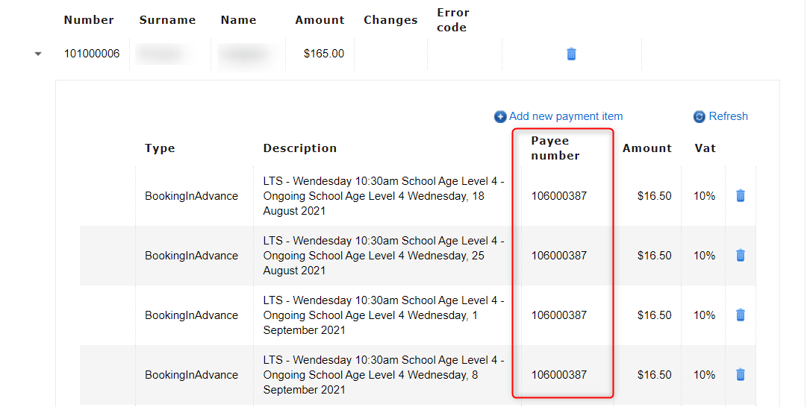Viewport: 807px width, 407px height.
Task: Click the Refresh link text
Action: click(x=728, y=116)
